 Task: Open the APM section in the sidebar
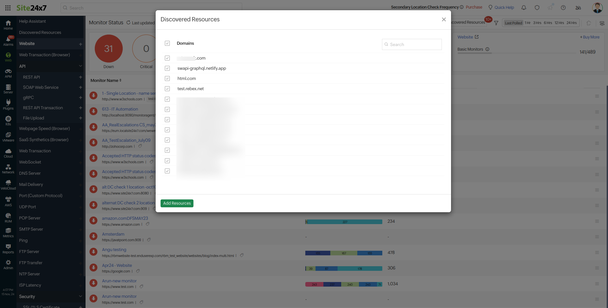[8, 73]
